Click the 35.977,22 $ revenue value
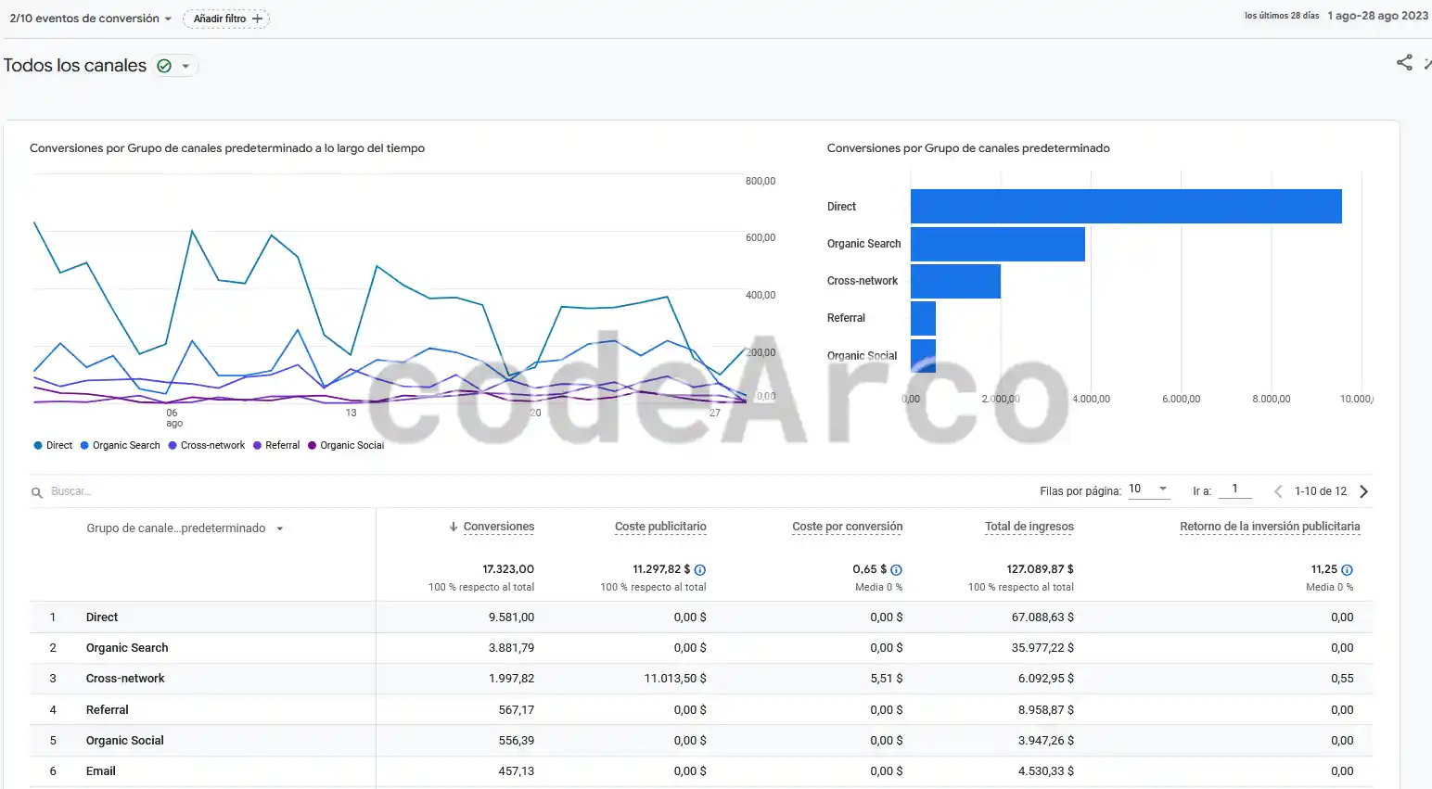Image resolution: width=1432 pixels, height=789 pixels. [1042, 648]
